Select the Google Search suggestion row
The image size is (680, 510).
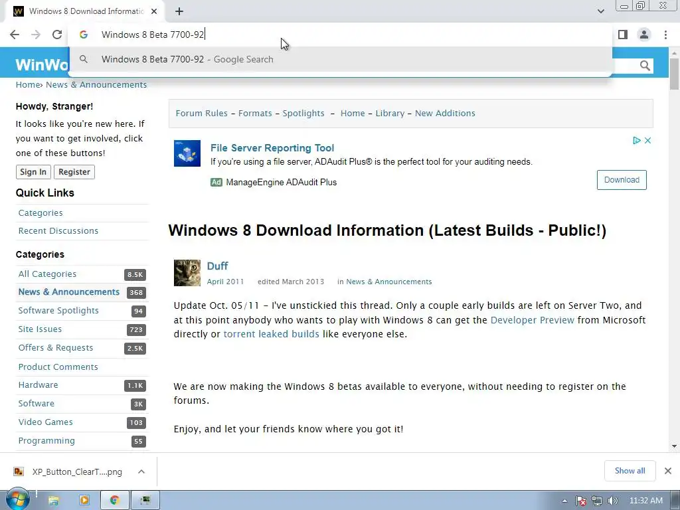[340, 59]
